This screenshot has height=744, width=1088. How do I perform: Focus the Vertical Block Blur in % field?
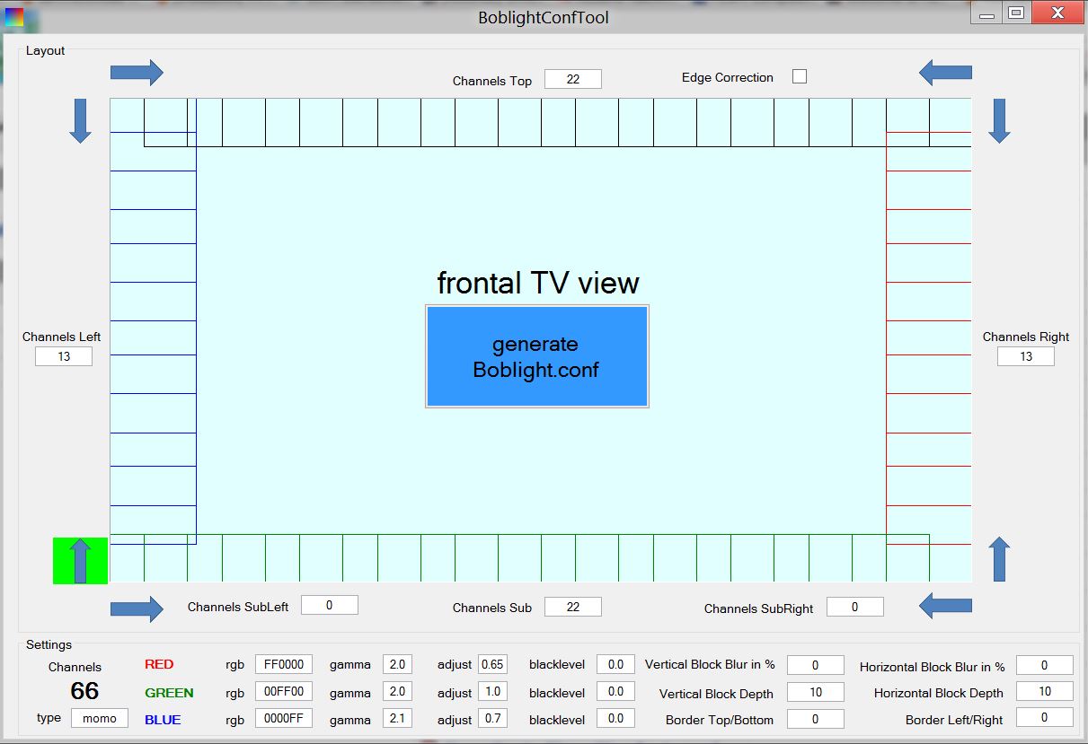[x=816, y=665]
